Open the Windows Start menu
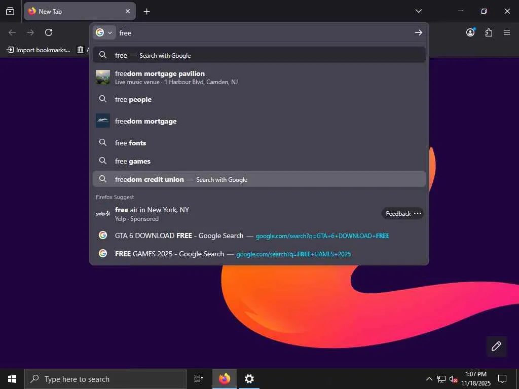The image size is (519, 389). click(12, 379)
